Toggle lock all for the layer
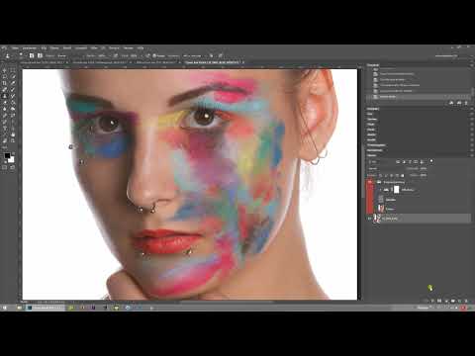Viewport: 475px width, 356px height. [x=403, y=175]
